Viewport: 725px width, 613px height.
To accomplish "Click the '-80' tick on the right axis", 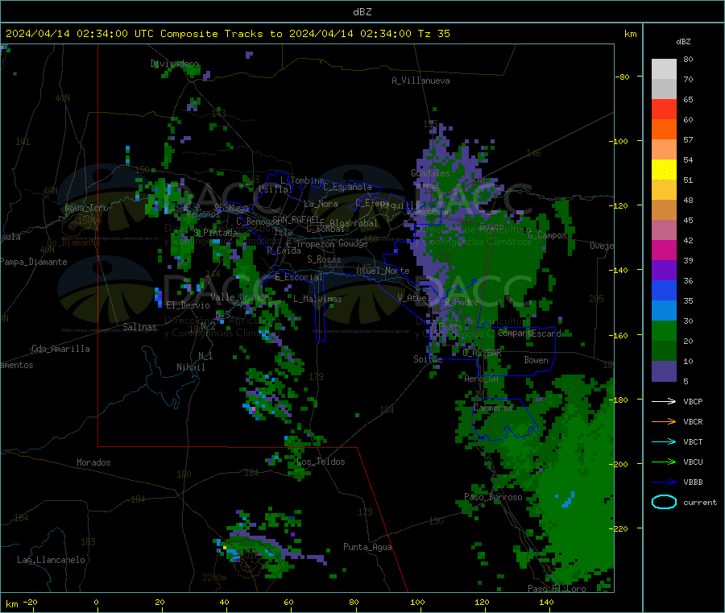I will pyautogui.click(x=622, y=77).
